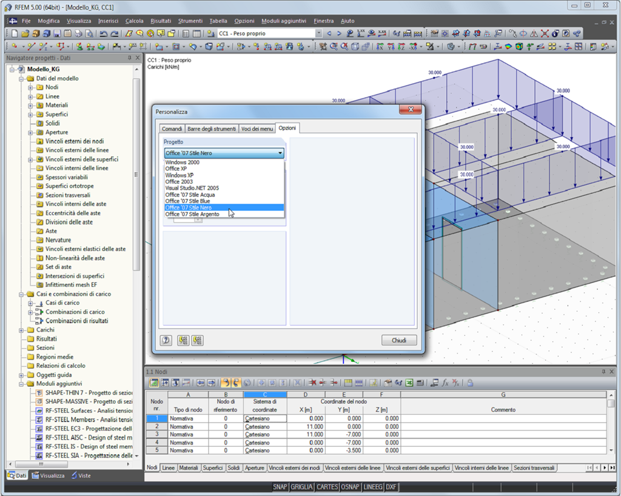
Task: Pin the Navigatore progetti panel
Action: pyautogui.click(x=129, y=58)
